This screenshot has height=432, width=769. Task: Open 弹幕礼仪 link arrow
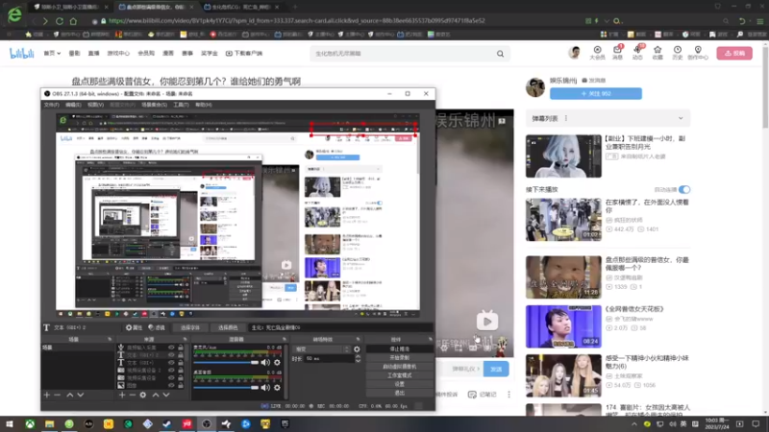(x=478, y=369)
